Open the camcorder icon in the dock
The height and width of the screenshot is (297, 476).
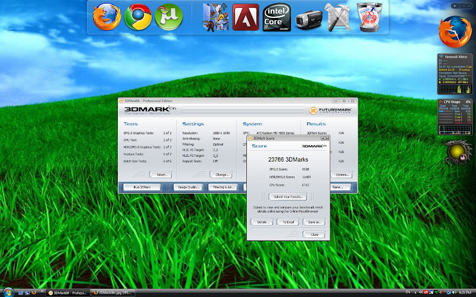pos(309,17)
